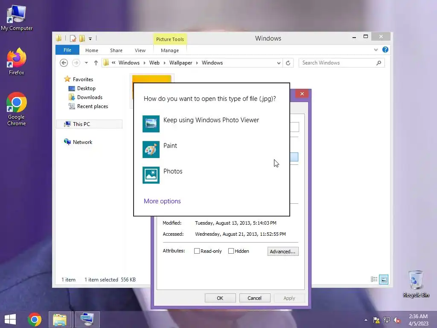Image resolution: width=437 pixels, height=328 pixels.
Task: Select Windows in breadcrumb path after chevrons
Action: point(129,63)
